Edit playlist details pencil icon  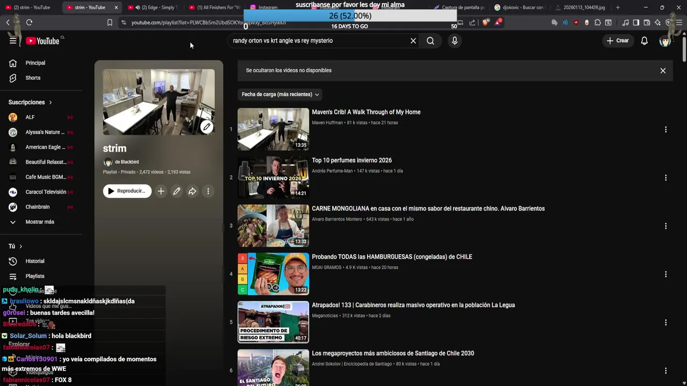[177, 191]
